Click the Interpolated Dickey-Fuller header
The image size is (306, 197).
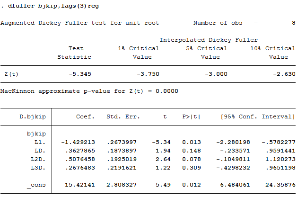point(209,40)
